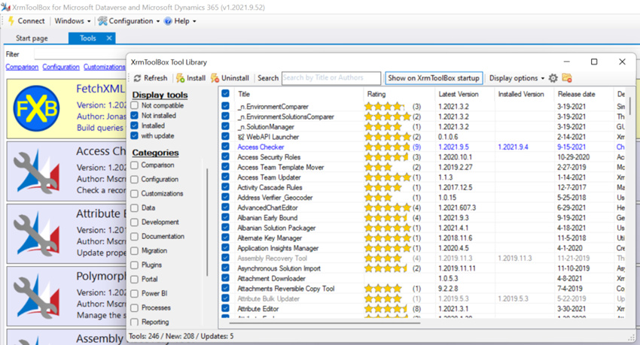Click the Help question mark icon
This screenshot has width=640, height=345.
168,21
